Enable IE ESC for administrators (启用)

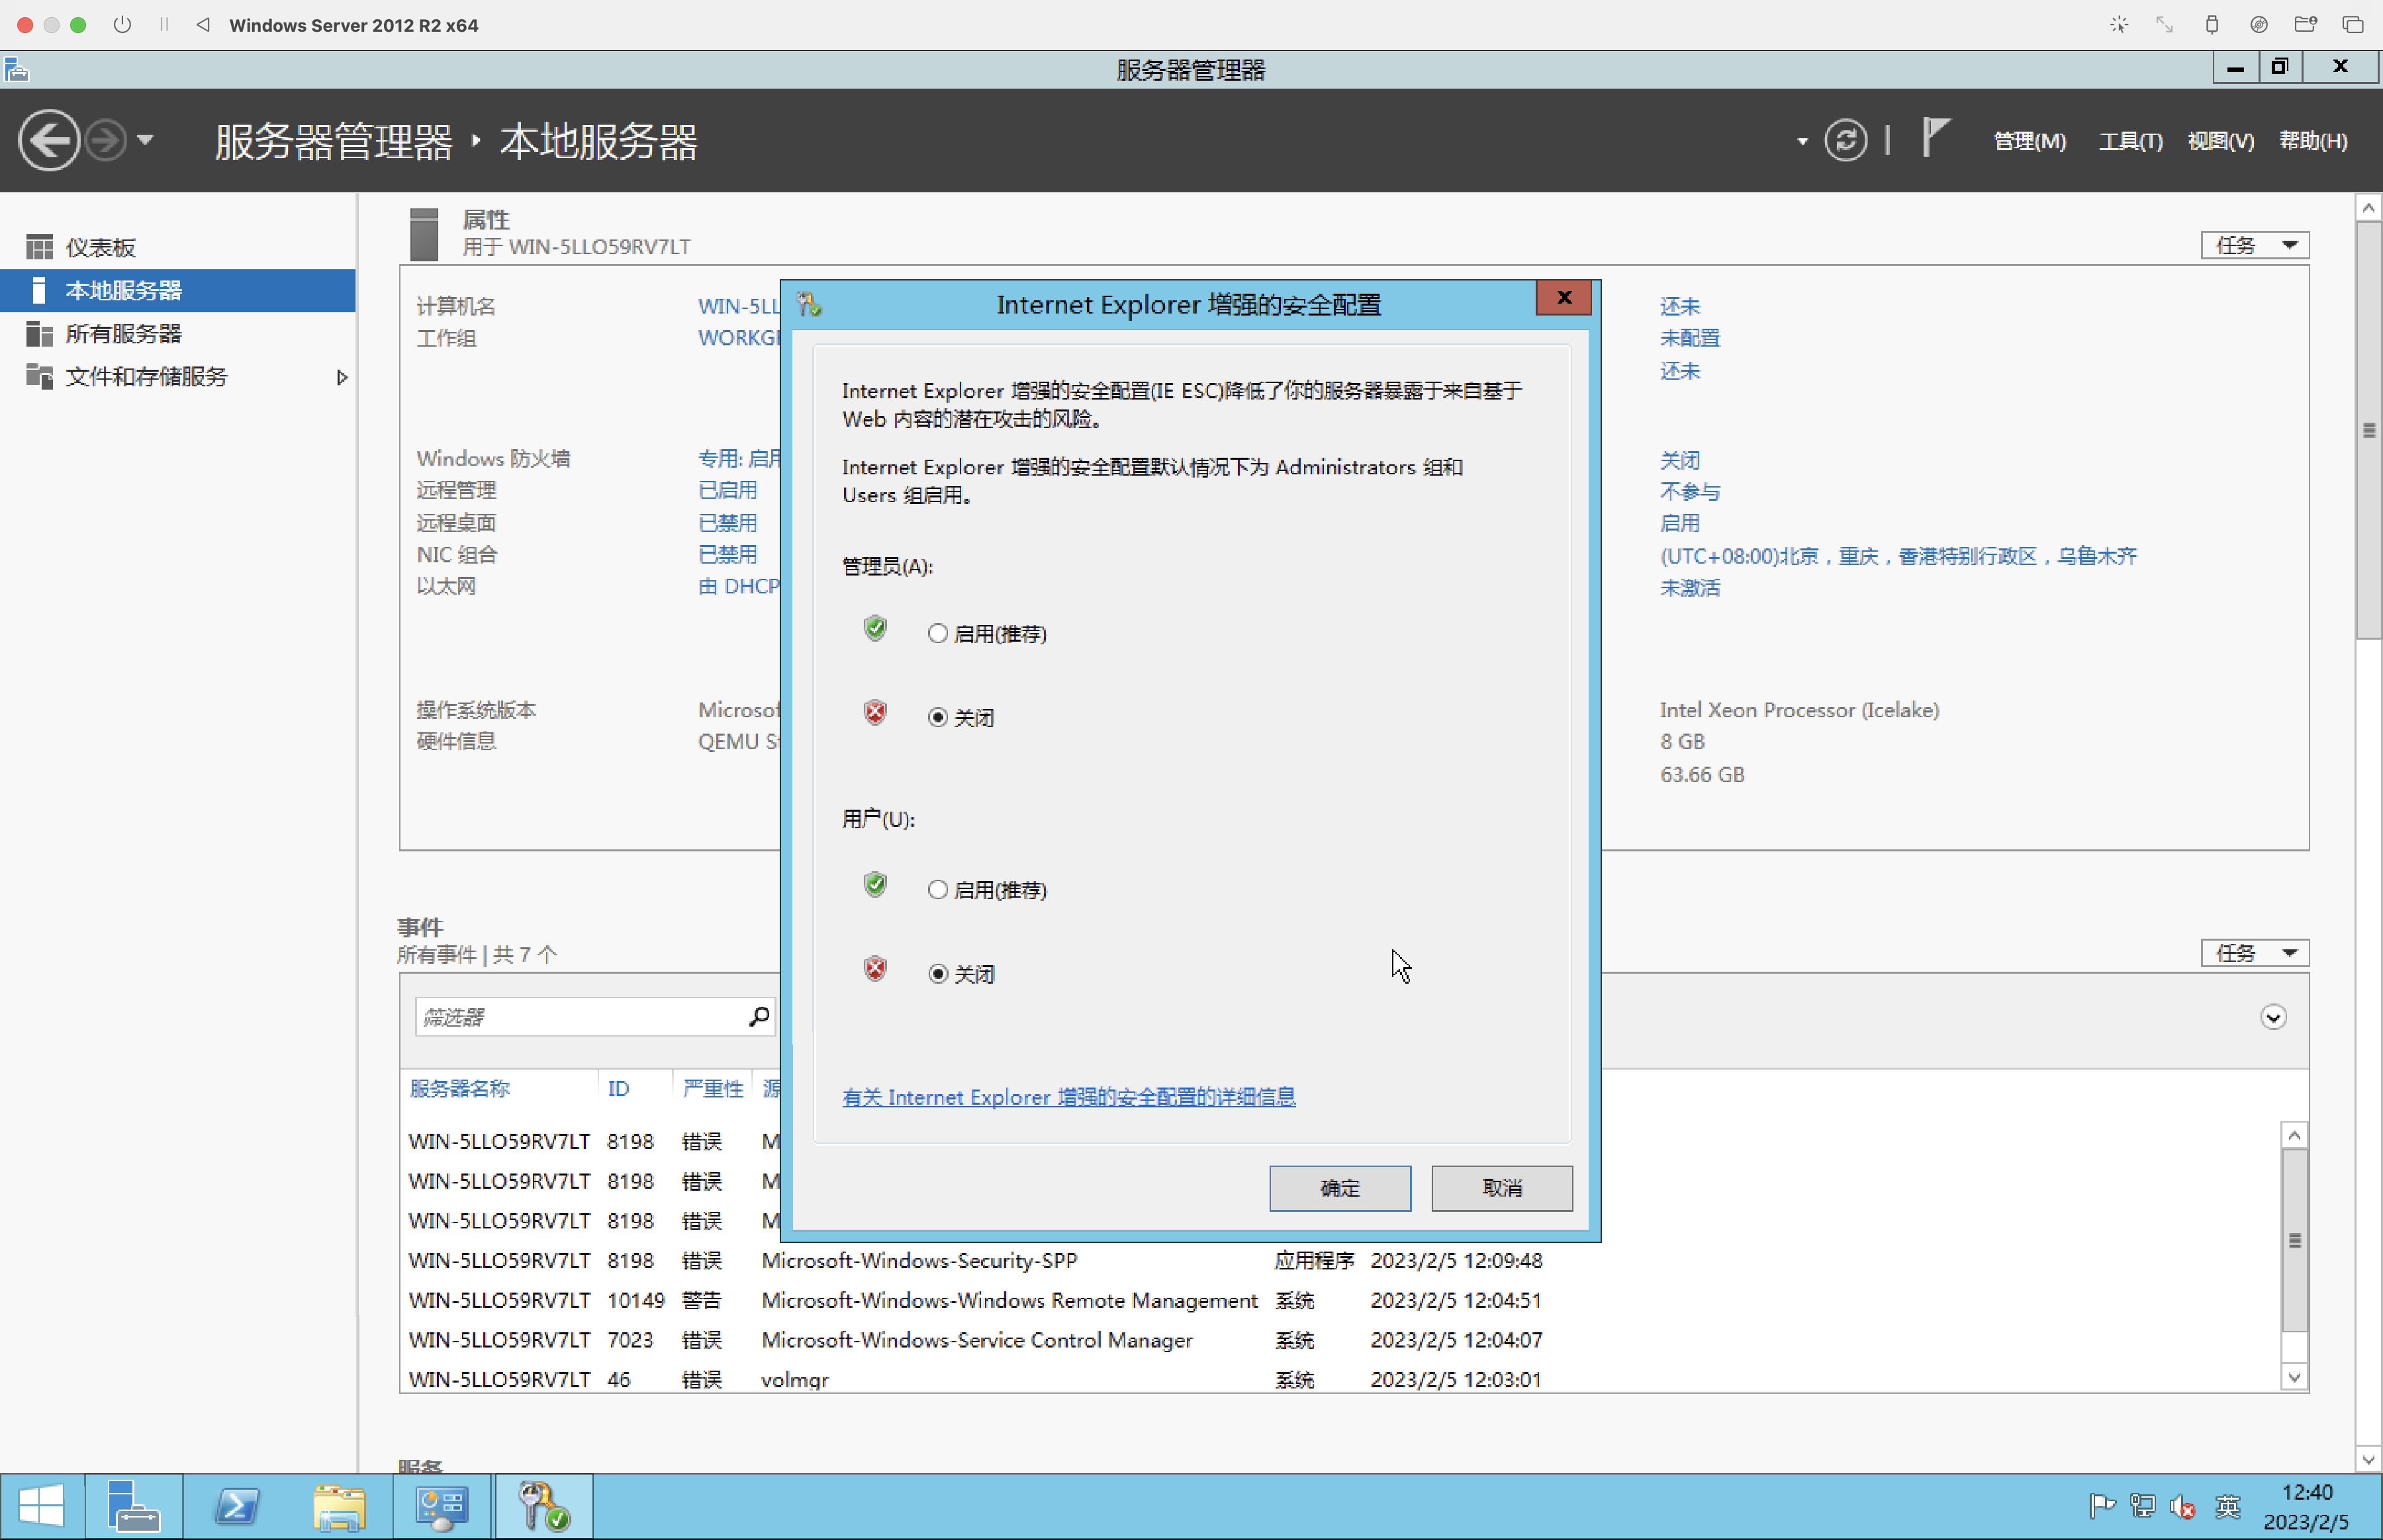pyautogui.click(x=937, y=633)
